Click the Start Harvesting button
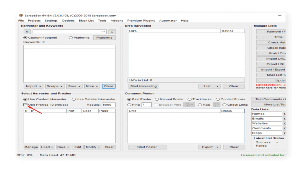The width and height of the screenshot is (303, 170). point(144,86)
